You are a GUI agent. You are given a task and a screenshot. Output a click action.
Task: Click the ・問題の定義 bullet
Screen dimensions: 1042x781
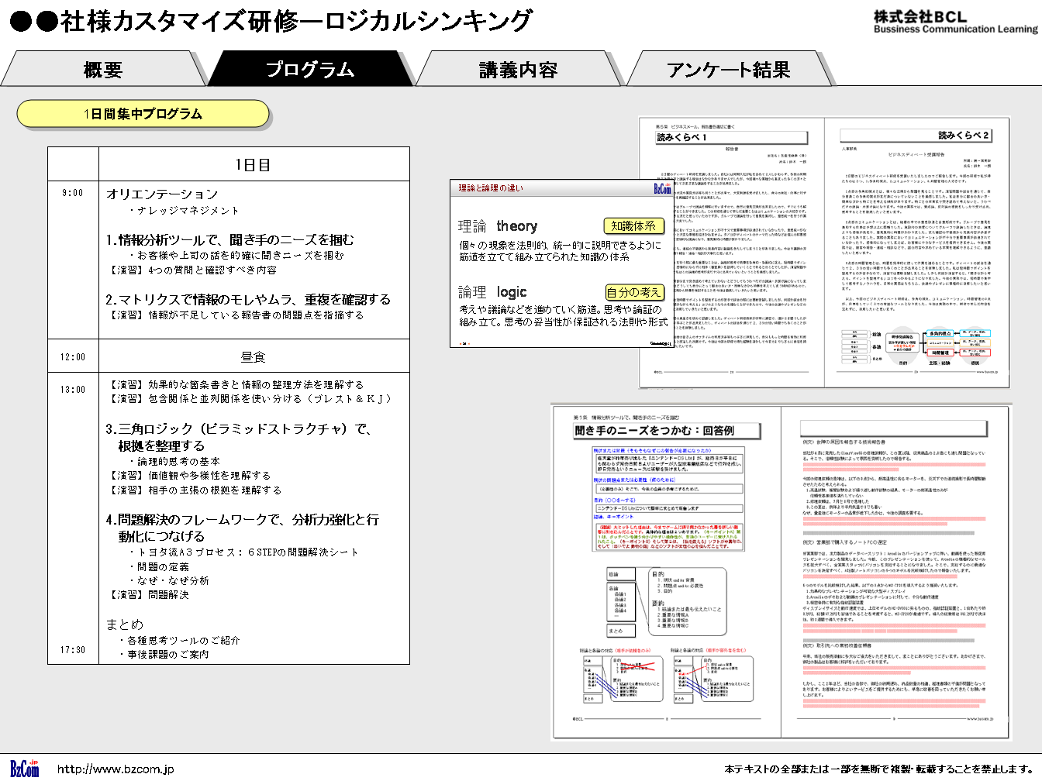(158, 566)
